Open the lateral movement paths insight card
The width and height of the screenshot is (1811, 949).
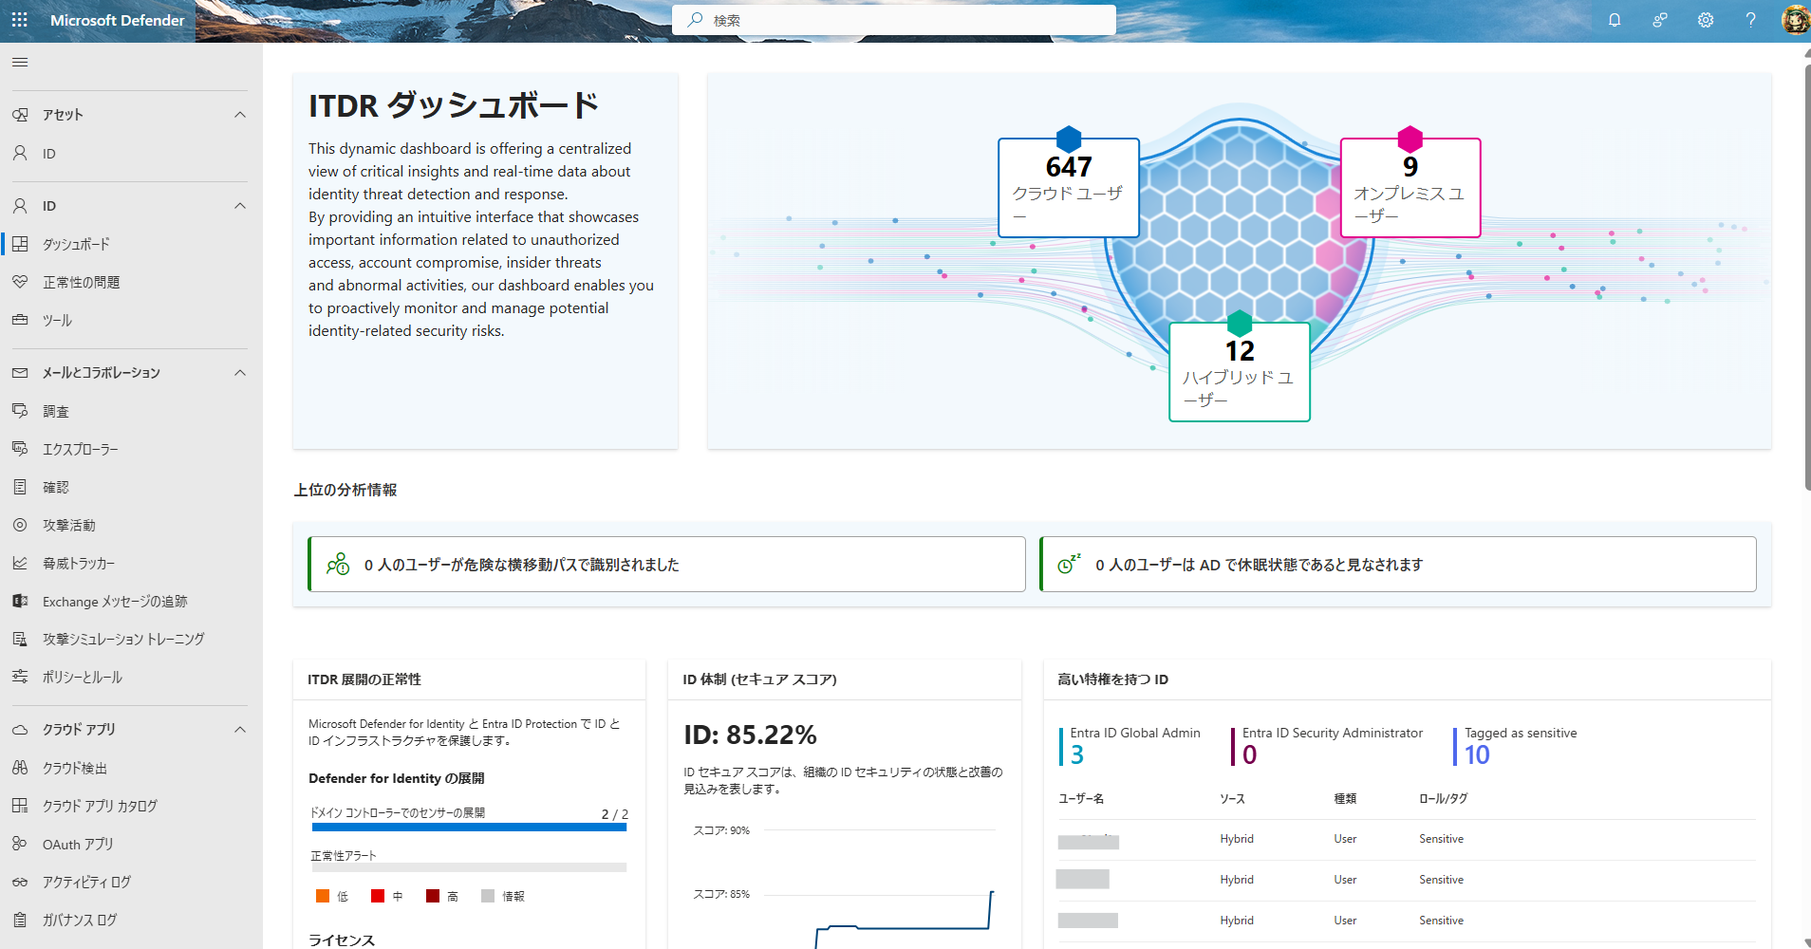tap(665, 564)
